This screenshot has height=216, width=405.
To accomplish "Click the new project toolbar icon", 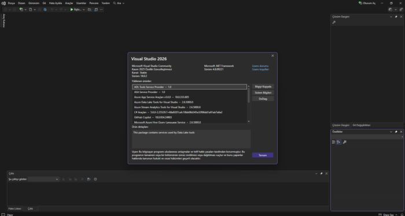I will point(21,10).
